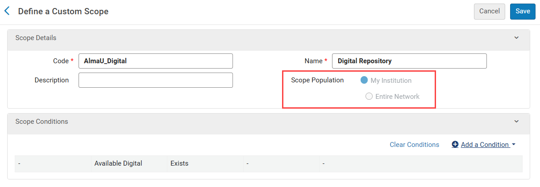Go back using the left arrow icon

[x=7, y=11]
